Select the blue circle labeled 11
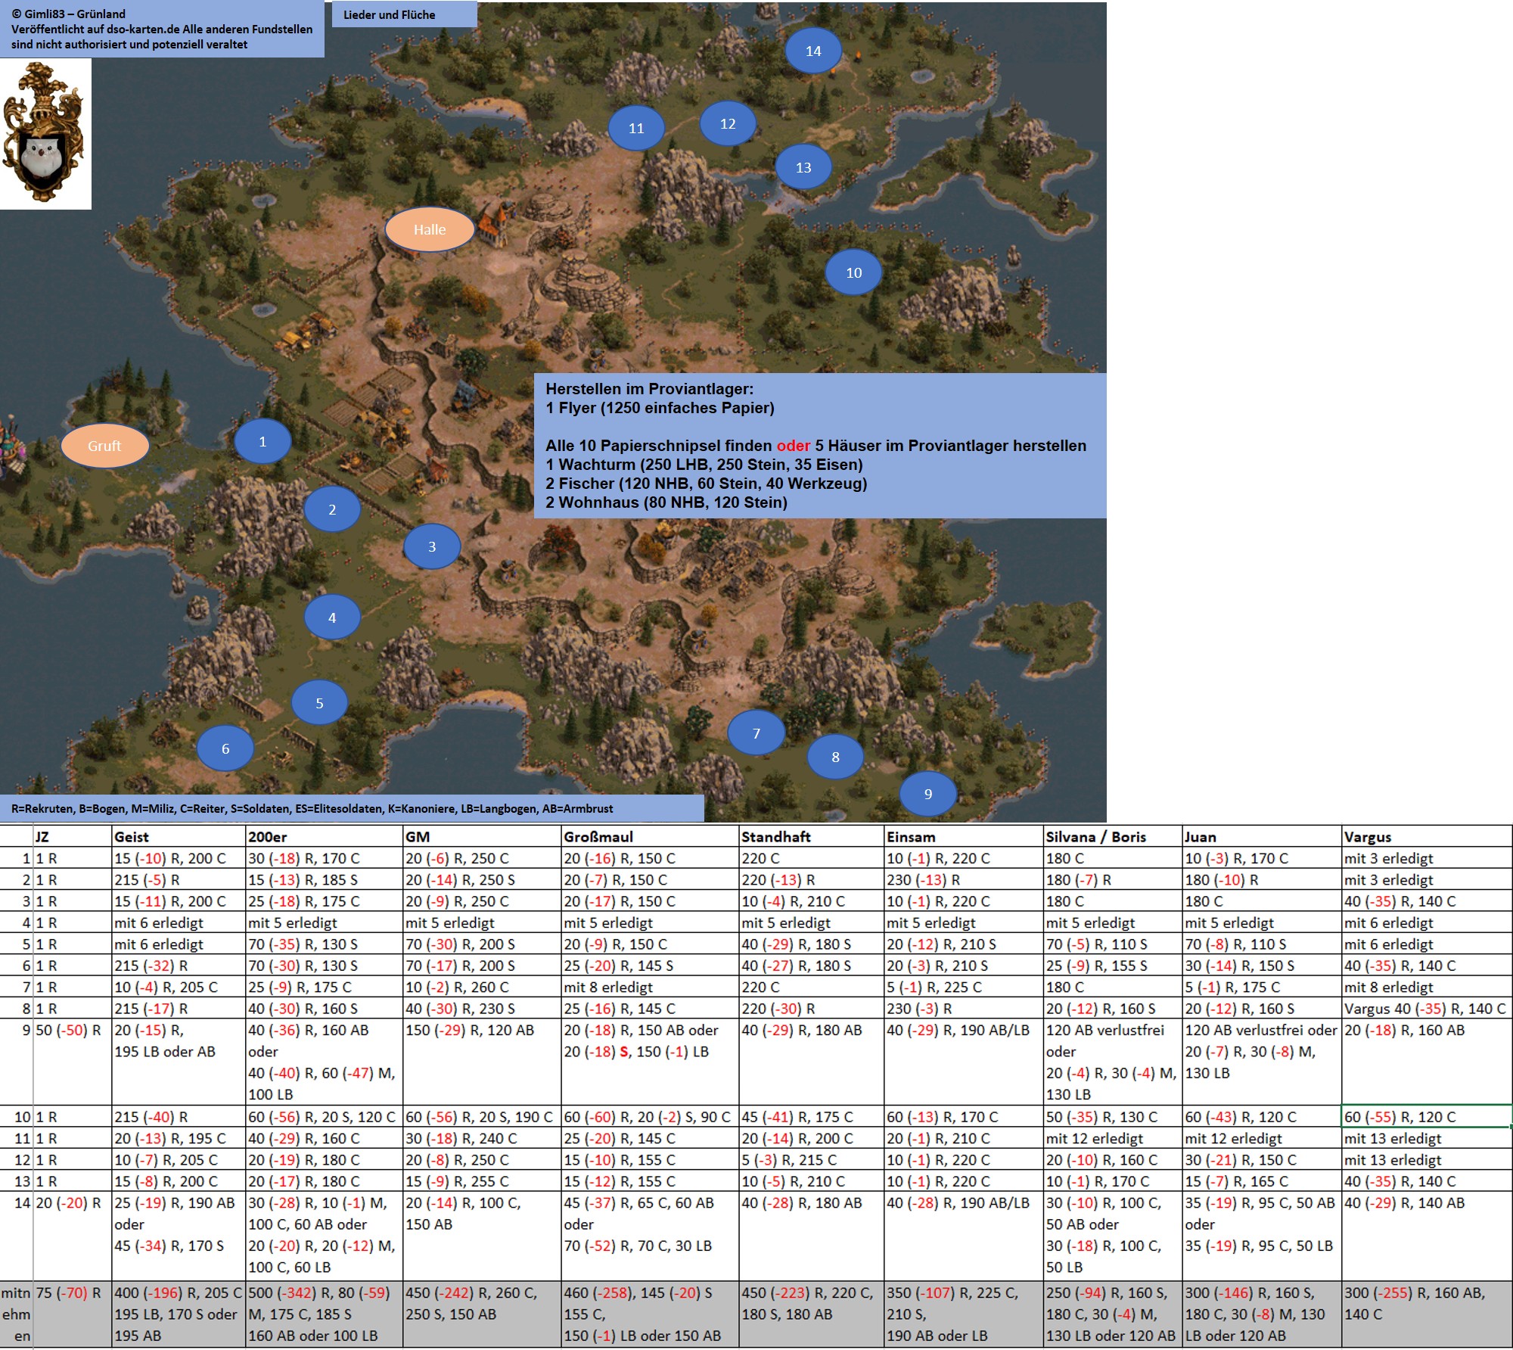Viewport: 1513px width, 1350px height. coord(636,128)
